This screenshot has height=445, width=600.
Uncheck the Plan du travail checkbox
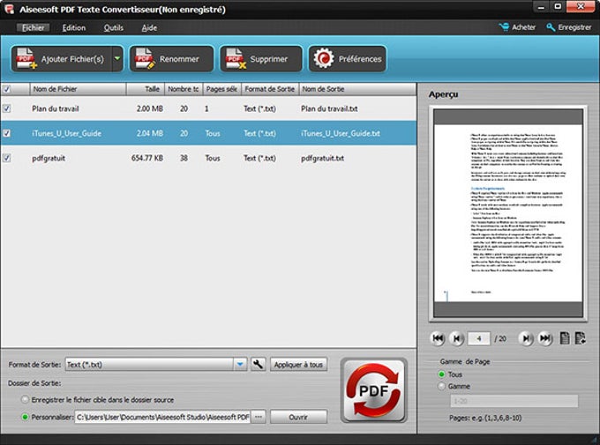coord(6,108)
